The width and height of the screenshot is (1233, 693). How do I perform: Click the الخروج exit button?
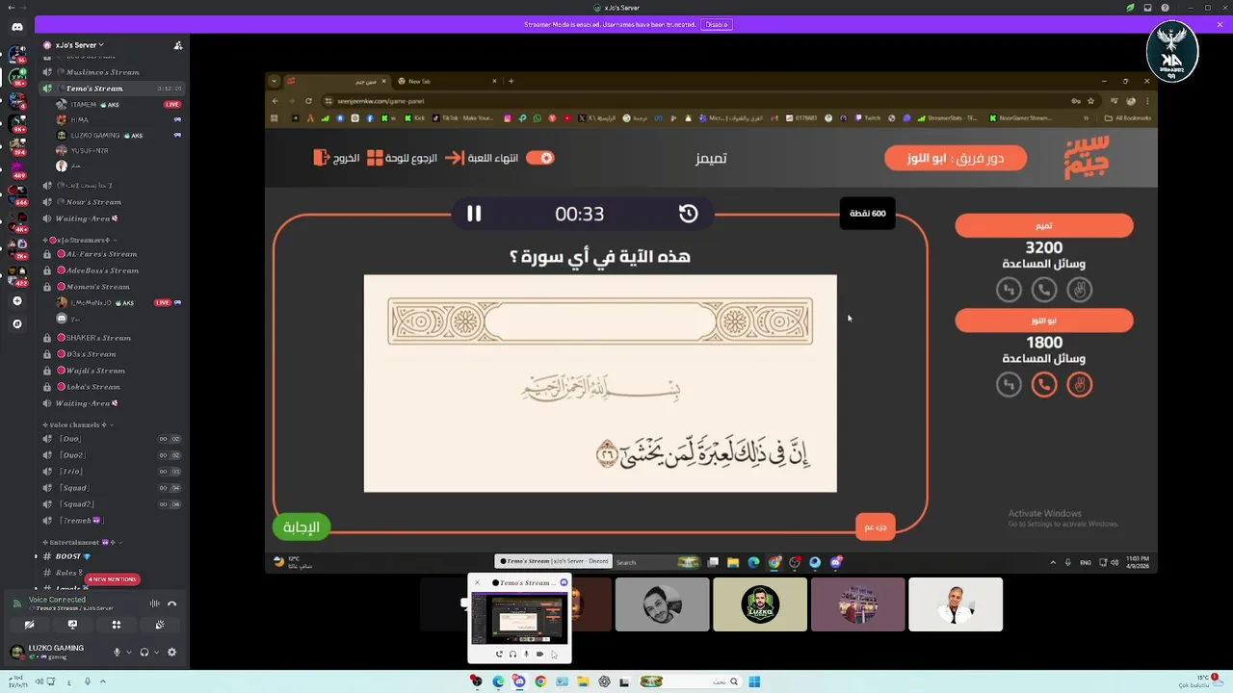[x=337, y=158]
